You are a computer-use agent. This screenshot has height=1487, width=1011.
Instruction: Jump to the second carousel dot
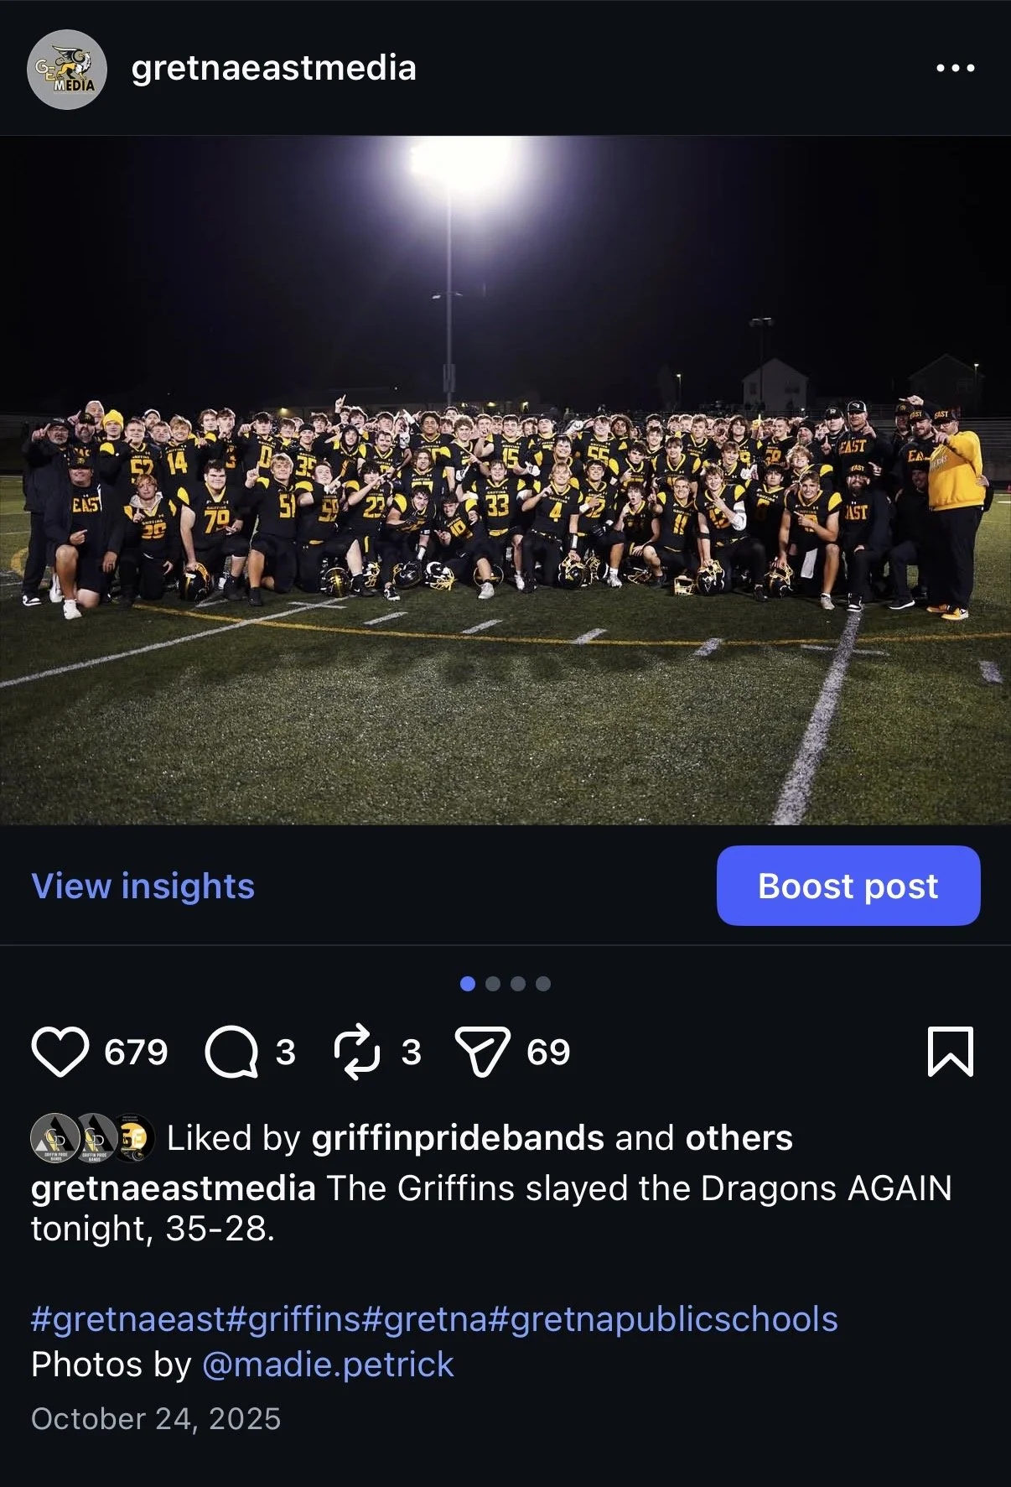(x=493, y=984)
